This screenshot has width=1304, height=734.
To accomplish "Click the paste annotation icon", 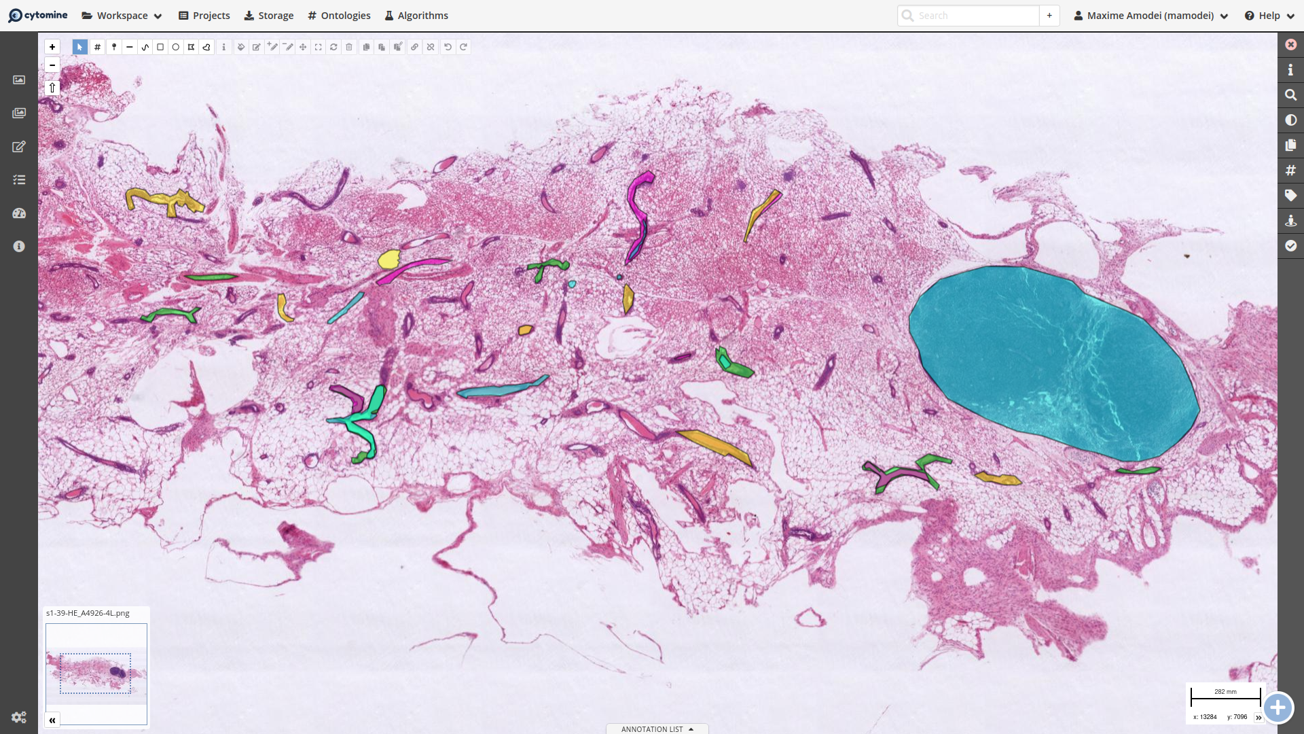I will (382, 47).
